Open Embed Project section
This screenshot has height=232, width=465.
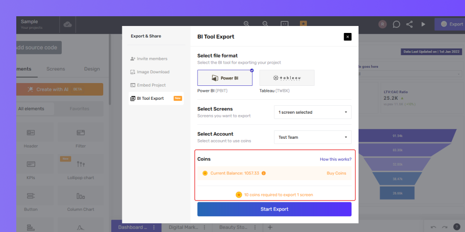coord(156,85)
